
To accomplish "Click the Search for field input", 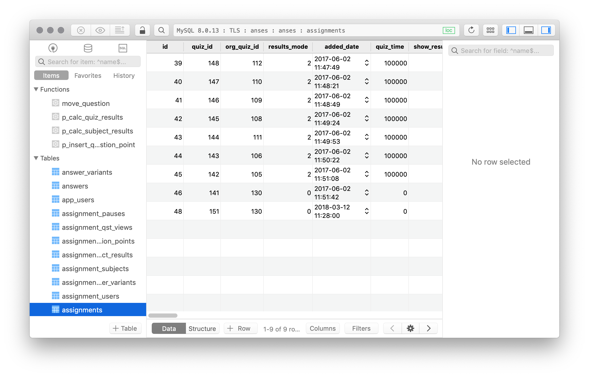I will pos(501,51).
